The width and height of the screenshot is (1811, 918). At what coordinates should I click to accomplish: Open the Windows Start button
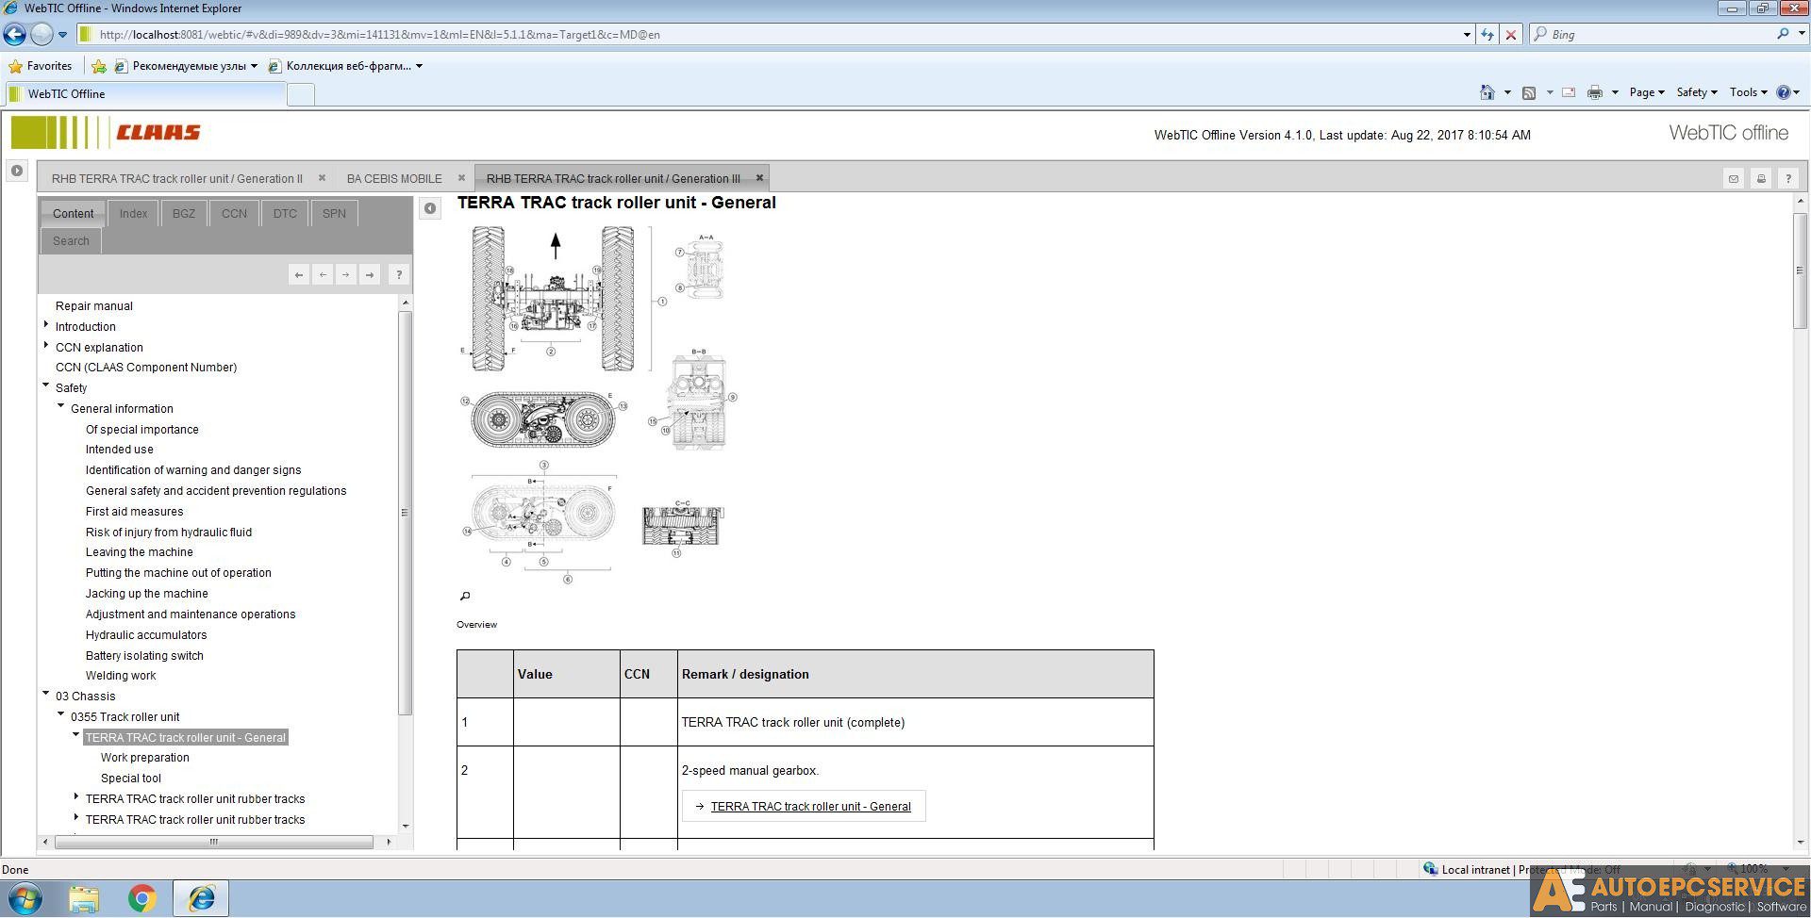point(25,899)
